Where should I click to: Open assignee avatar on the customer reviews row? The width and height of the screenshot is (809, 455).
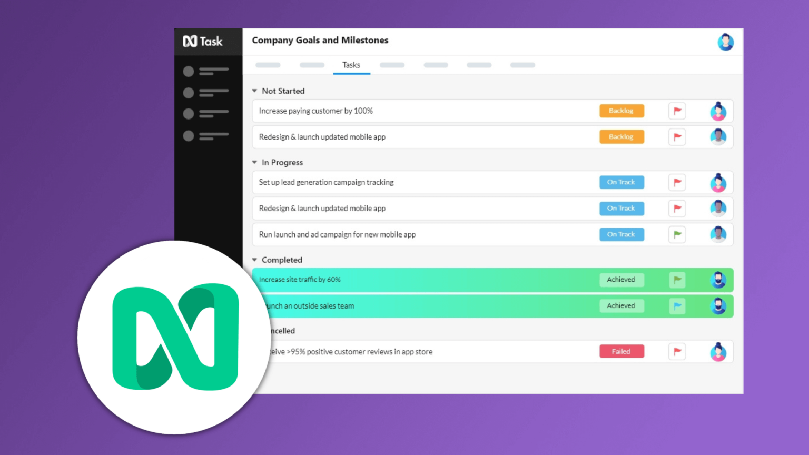coord(718,351)
